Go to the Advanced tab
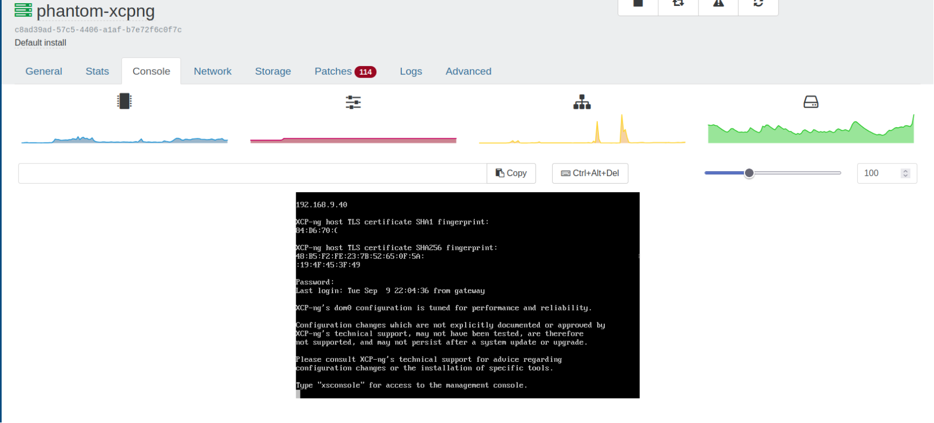Screen dimensions: 934x423 coord(468,71)
